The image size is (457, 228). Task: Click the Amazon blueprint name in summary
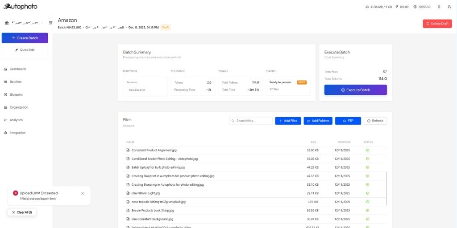(132, 82)
